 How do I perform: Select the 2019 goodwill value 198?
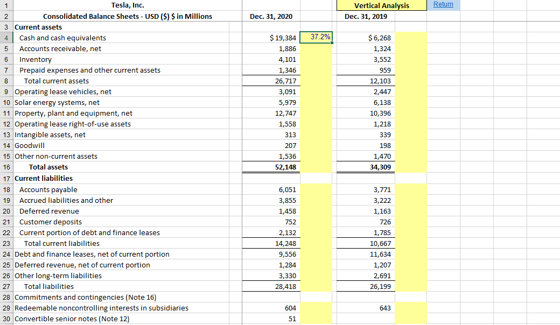coord(366,146)
